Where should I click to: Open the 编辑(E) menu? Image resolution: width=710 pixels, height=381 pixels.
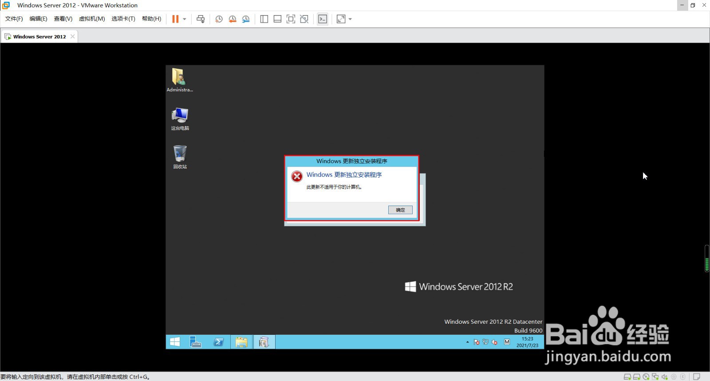(38, 19)
